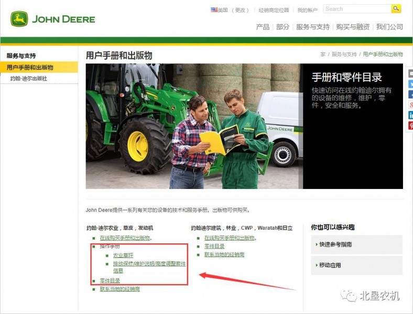Click the 更改 country change link
Screen dimensions: 413x314
click(x=240, y=10)
